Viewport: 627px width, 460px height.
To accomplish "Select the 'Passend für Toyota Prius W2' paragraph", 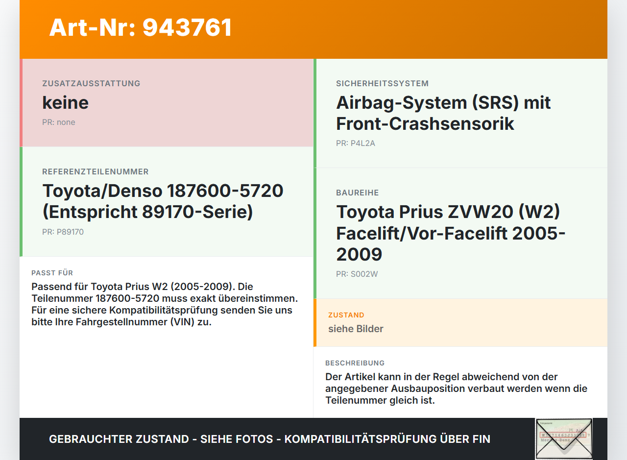I will tap(165, 304).
